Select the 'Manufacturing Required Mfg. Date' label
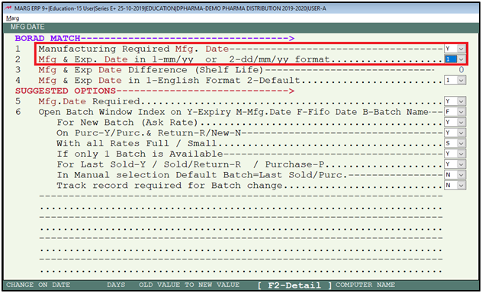482x293 pixels. (133, 49)
